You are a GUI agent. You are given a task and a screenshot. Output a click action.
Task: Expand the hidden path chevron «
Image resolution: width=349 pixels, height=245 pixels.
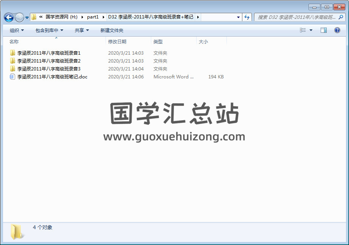point(41,17)
